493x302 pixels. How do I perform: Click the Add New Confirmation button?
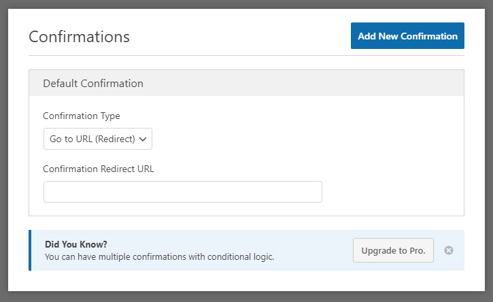[x=407, y=36]
